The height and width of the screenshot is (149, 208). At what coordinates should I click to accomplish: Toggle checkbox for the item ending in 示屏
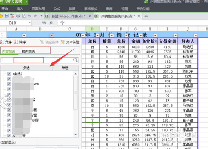click(x=9, y=120)
